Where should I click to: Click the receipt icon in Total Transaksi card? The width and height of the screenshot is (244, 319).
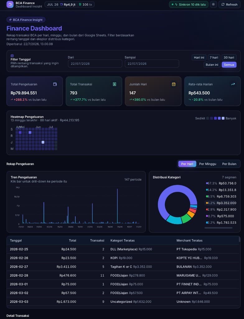pos(115,84)
